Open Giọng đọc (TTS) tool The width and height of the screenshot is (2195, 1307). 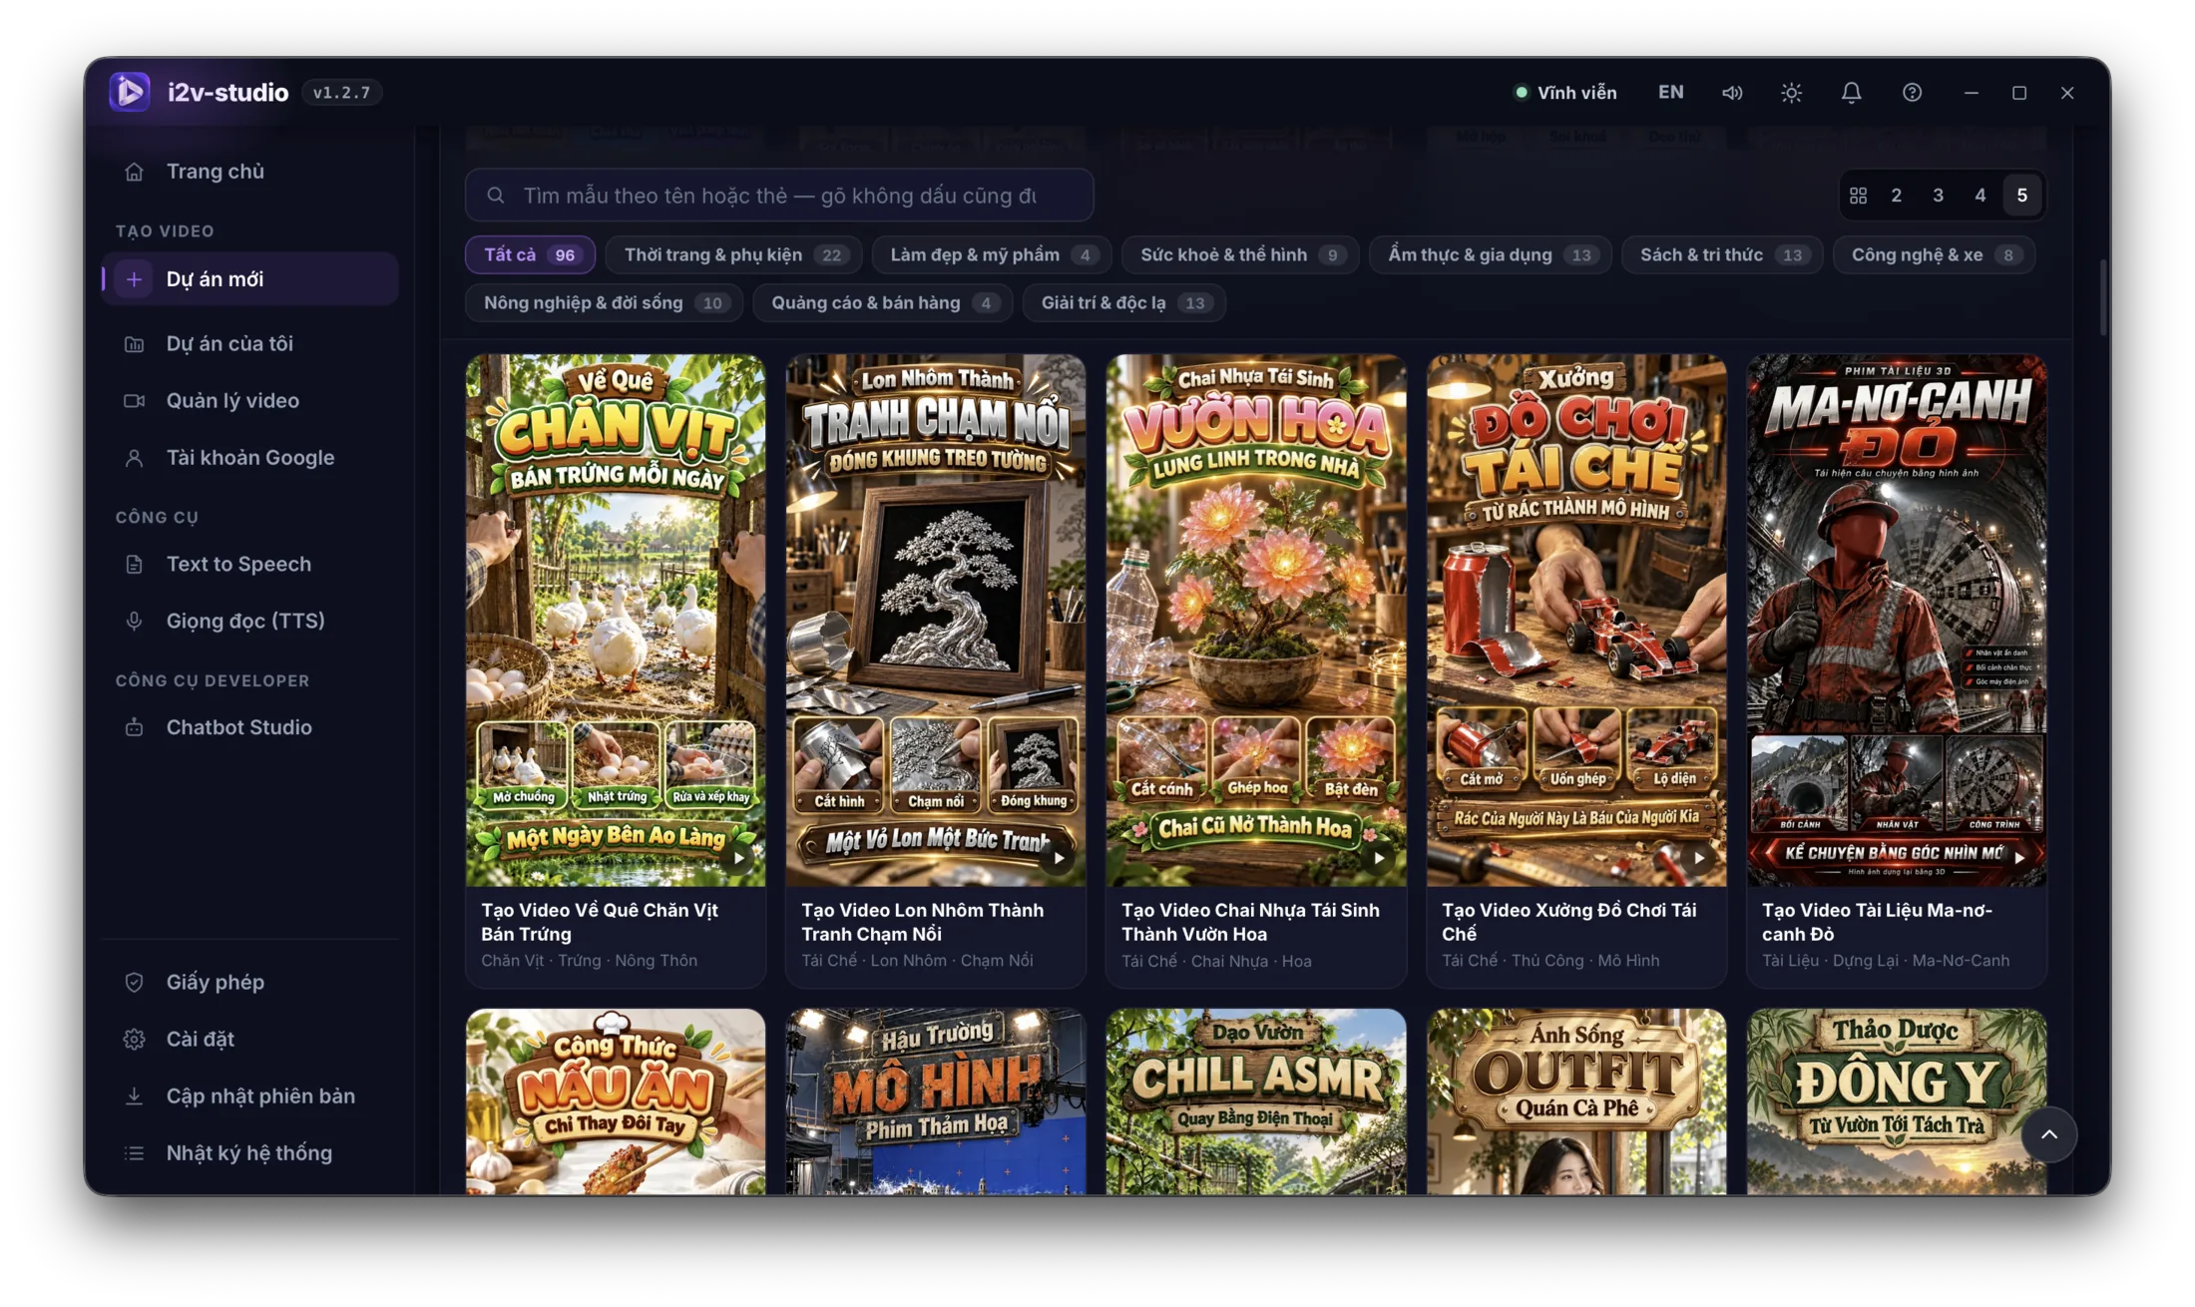pyautogui.click(x=249, y=621)
